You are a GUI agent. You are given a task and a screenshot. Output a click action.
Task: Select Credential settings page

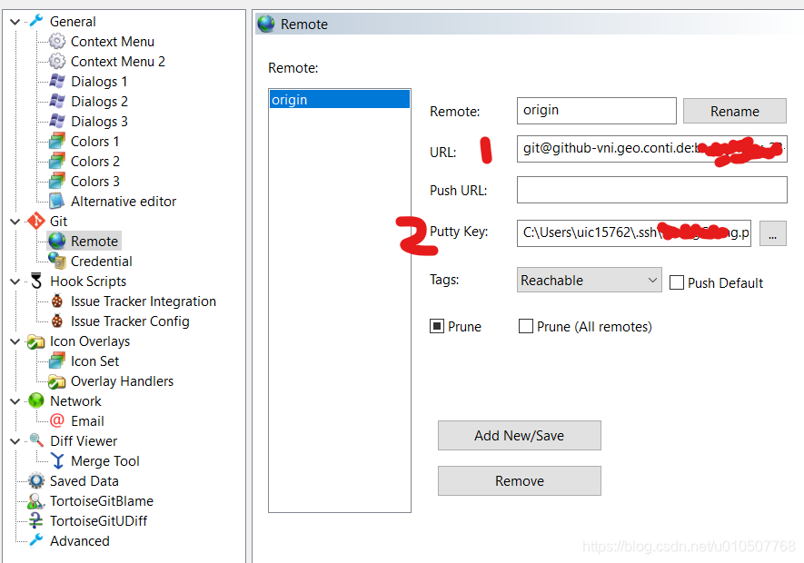point(101,262)
